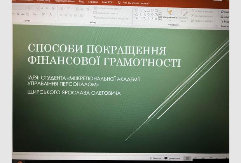This screenshot has width=241, height=163.
Task: Expand the shapes gallery with More arrow
Action: pos(160,19)
